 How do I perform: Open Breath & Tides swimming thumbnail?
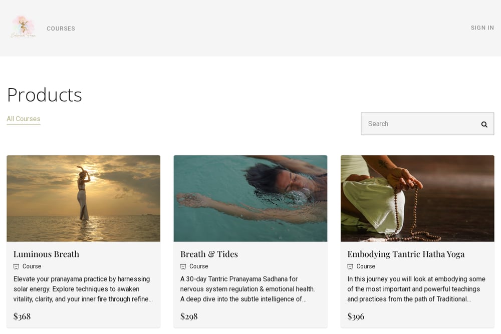tap(250, 198)
